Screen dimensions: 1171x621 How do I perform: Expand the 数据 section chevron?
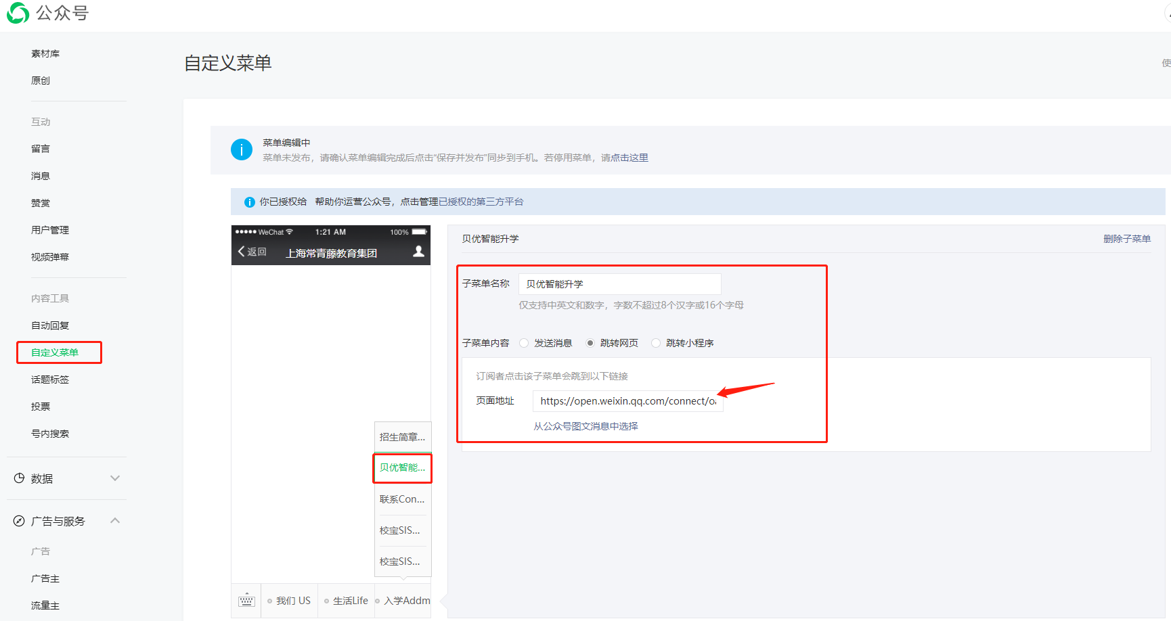[115, 478]
